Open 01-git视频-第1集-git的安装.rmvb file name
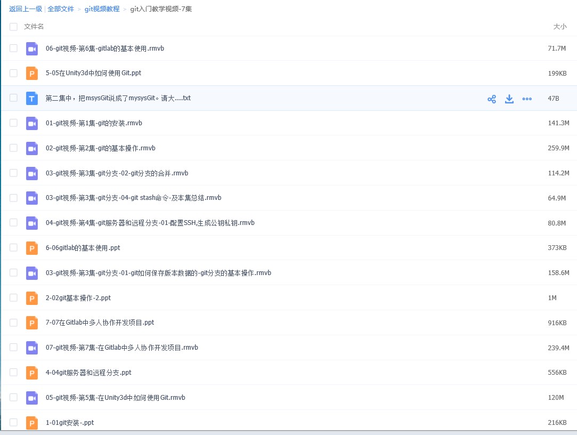The width and height of the screenshot is (577, 435). tap(94, 123)
